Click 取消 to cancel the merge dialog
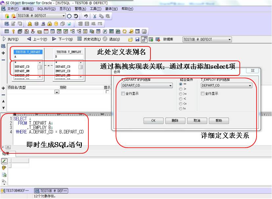 point(197,120)
